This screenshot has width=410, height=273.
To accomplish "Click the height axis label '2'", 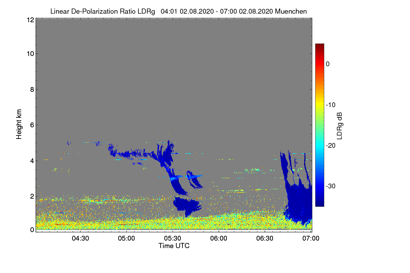I will coord(31,196).
